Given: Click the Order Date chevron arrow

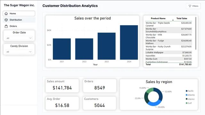Looking at the screenshot, I should coord(30,38).
